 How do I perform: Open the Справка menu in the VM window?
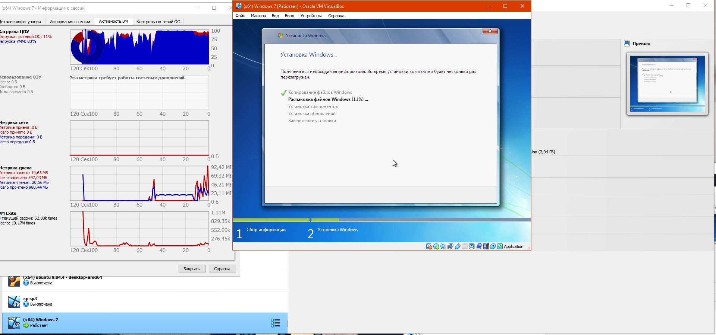(x=336, y=16)
